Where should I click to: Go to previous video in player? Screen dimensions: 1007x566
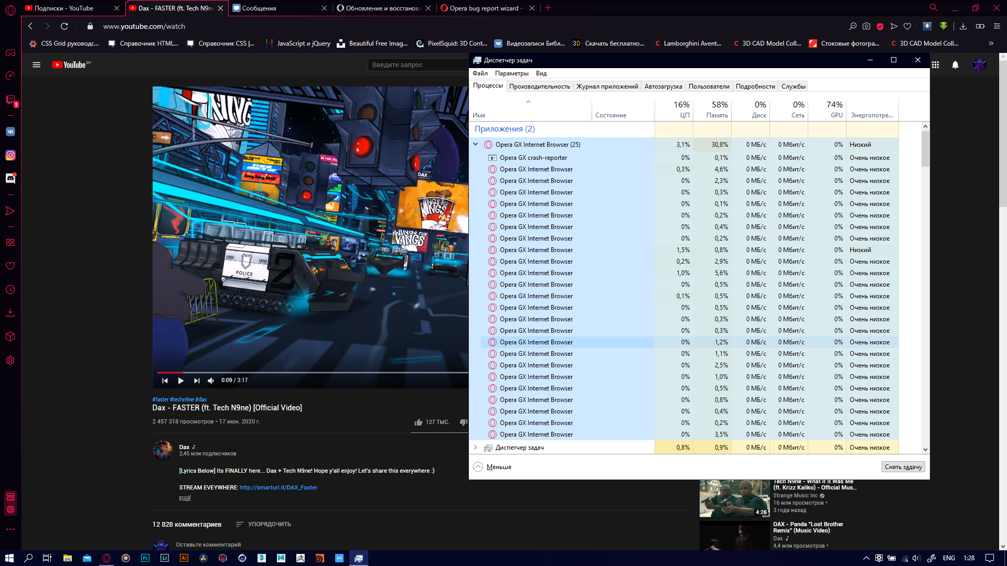165,380
